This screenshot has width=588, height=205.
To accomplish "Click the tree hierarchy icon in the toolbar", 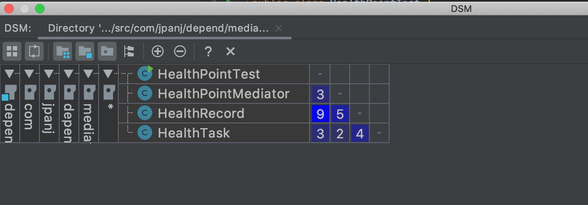I will 129,52.
